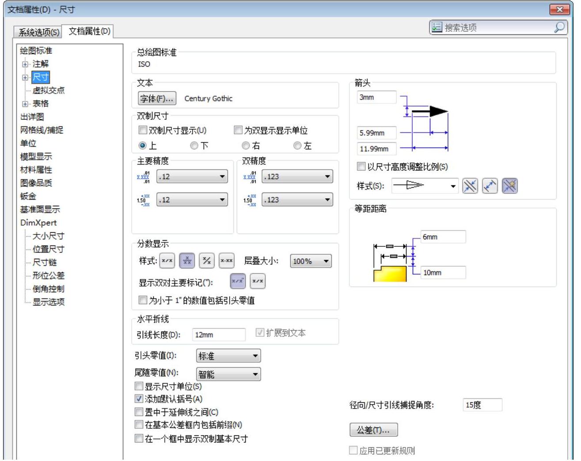Viewport: 581px width, 461px height.
Task: Open the 引头零值 dropdown showing 标准
Action: (x=228, y=356)
